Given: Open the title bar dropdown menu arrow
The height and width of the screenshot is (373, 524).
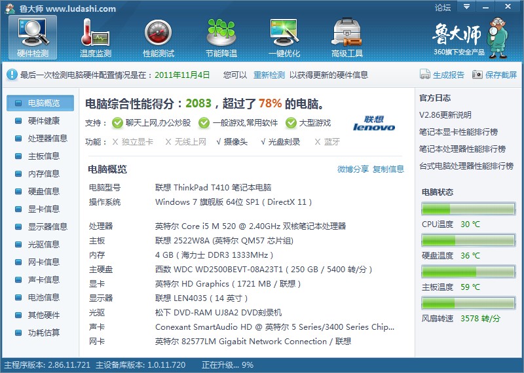Looking at the screenshot, I should point(467,7).
